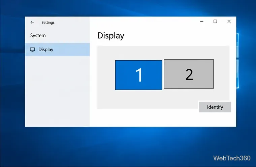This screenshot has width=256, height=167.
Task: Select monitor 1 in display arrangement
Action: [x=139, y=75]
